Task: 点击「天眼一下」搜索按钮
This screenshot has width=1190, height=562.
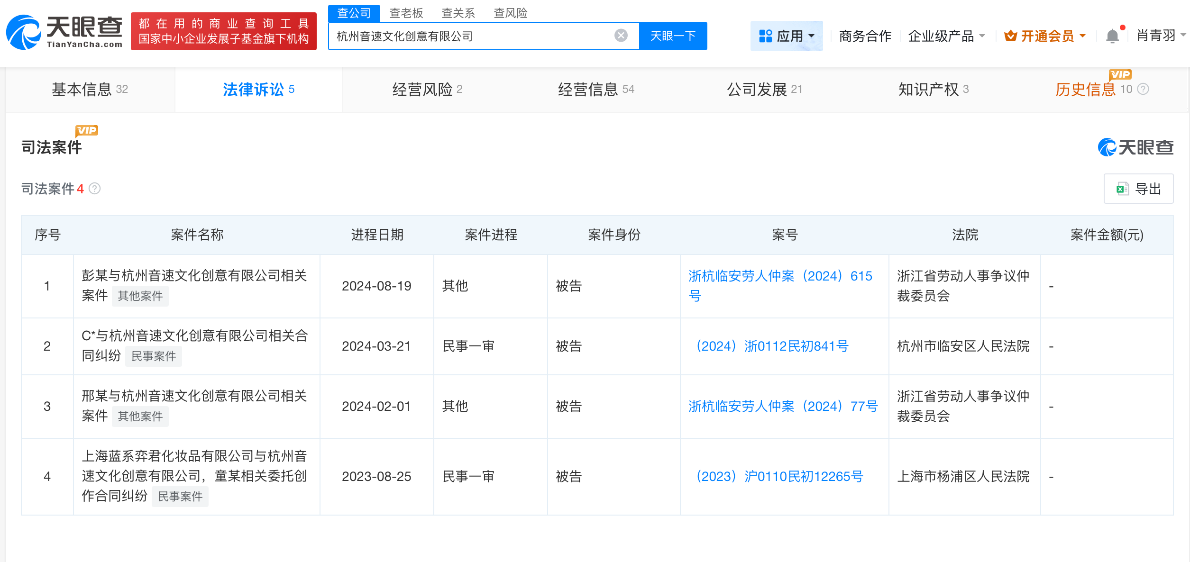Action: (x=673, y=35)
